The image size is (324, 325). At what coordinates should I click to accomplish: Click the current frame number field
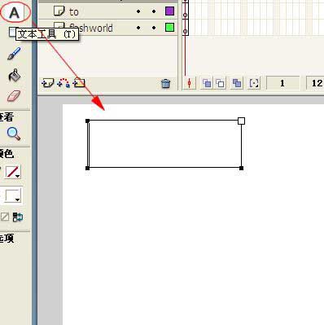point(282,83)
